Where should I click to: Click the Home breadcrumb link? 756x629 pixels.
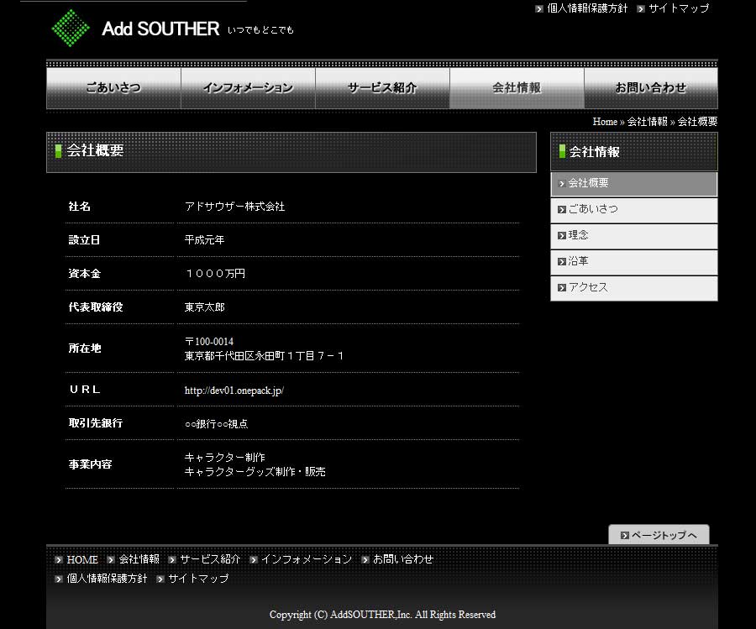click(605, 122)
